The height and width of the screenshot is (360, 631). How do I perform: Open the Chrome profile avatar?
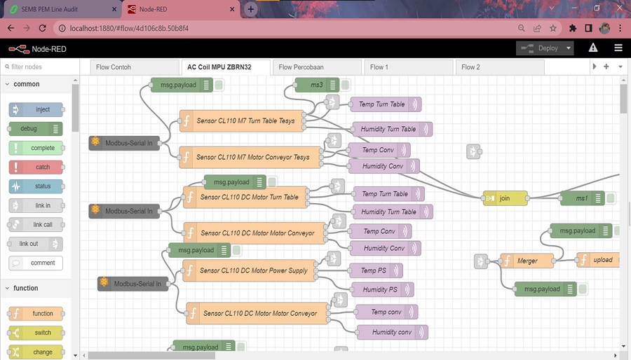tap(604, 28)
